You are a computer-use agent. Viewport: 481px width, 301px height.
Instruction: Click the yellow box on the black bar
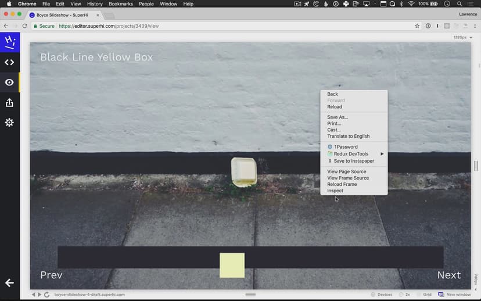[x=232, y=265]
